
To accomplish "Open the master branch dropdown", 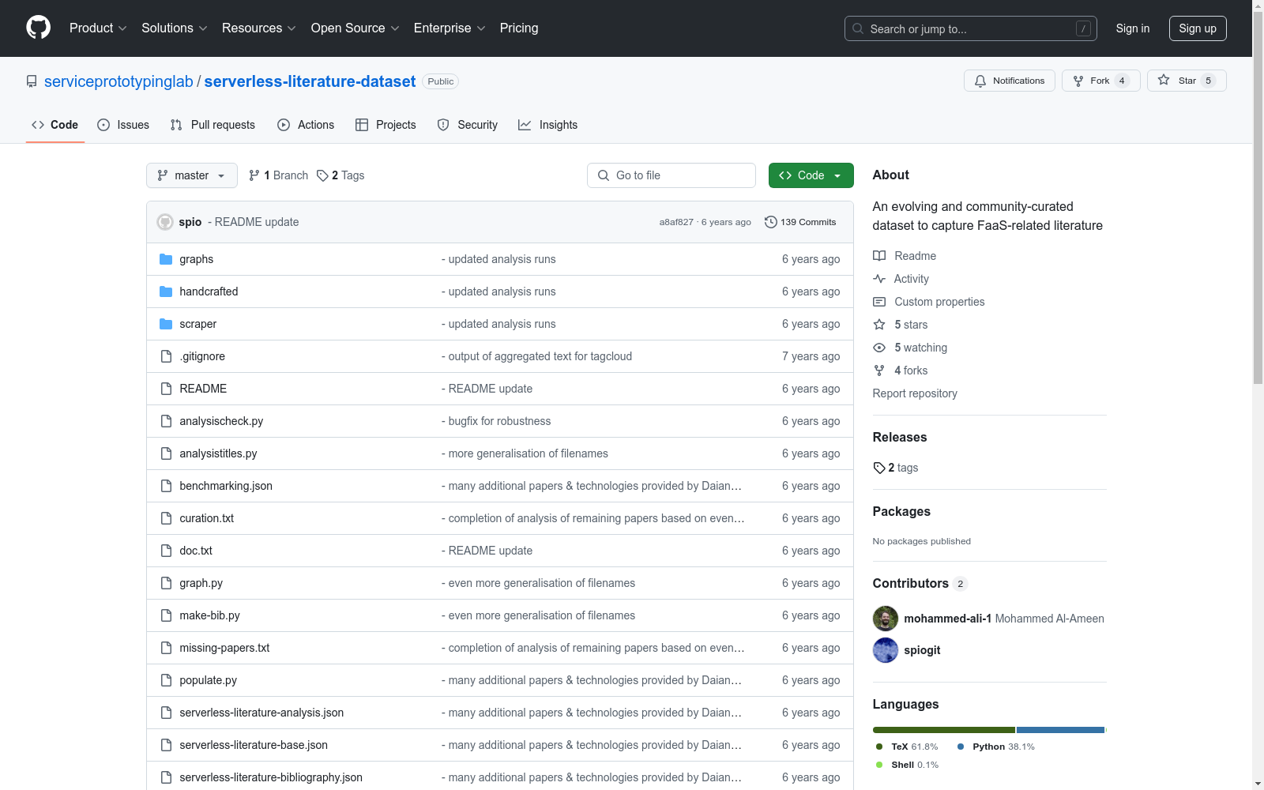I will click(192, 175).
